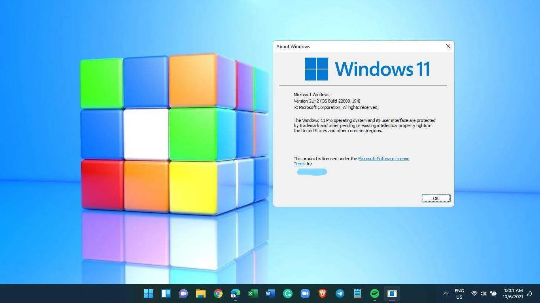Launch Google Chrome from the taskbar
Screen dimensions: 540x303
tap(218, 294)
